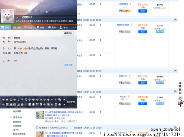184x137 pixels.
Task: Click the plain heart badge in top row
Action: [7, 100]
